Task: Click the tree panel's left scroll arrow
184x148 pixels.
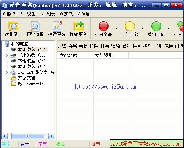Action: (x=5, y=136)
